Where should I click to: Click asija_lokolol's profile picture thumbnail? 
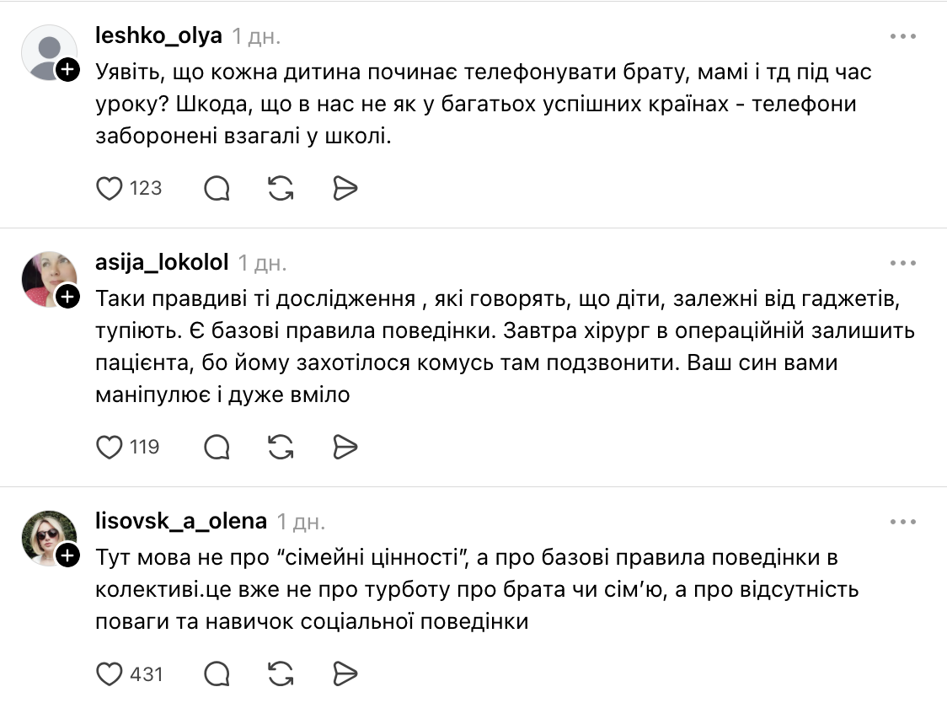tap(50, 278)
